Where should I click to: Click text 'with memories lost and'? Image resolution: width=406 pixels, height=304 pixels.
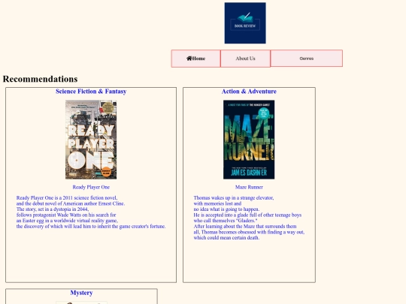click(x=217, y=203)
